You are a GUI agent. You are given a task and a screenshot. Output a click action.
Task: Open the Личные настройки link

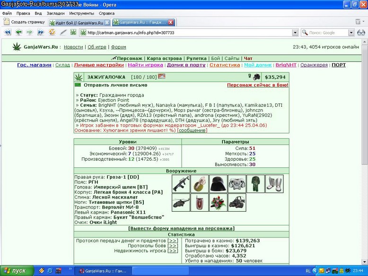coord(99,65)
